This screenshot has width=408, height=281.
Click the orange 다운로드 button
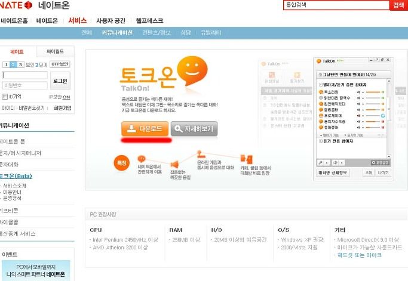click(145, 128)
